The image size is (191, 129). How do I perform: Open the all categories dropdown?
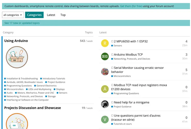[x=13, y=15]
